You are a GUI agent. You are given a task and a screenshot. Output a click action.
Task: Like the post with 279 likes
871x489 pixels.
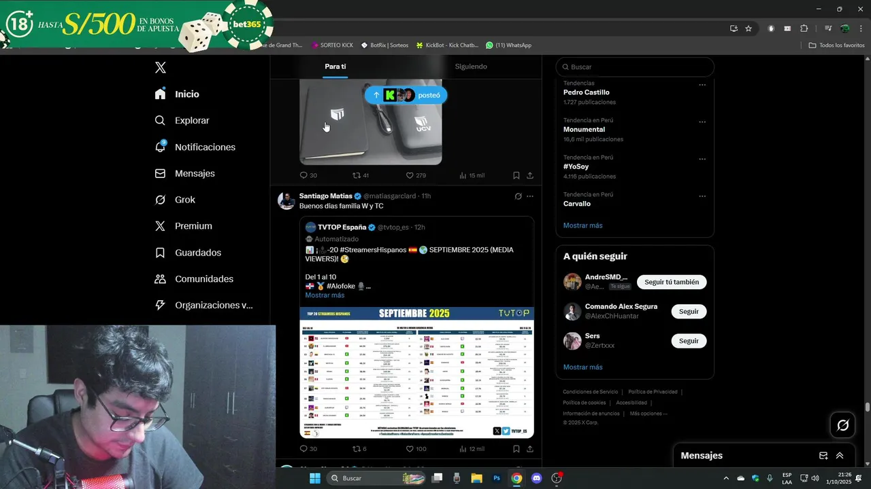(416, 175)
